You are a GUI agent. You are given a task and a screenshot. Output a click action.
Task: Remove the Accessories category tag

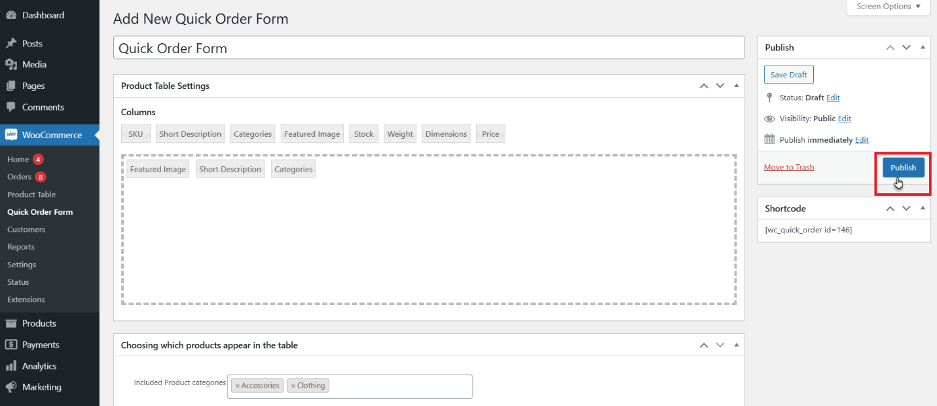tap(238, 386)
